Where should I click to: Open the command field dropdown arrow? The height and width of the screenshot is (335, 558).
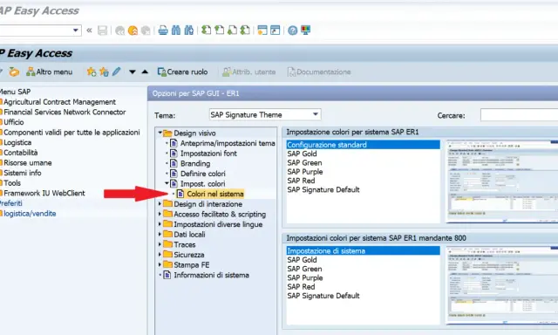pyautogui.click(x=76, y=31)
